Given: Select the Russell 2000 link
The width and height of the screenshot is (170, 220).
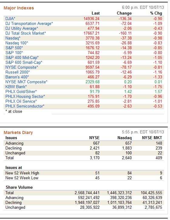Looking at the screenshot, I should point(18,72).
